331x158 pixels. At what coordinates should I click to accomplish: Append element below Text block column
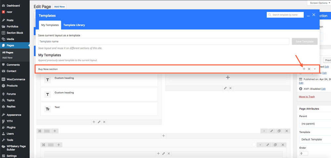94,122
